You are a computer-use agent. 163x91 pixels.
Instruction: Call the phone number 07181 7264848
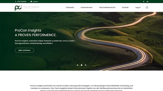(x=22, y=2)
